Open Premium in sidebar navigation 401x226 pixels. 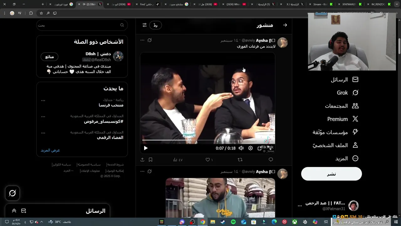pos(343,119)
